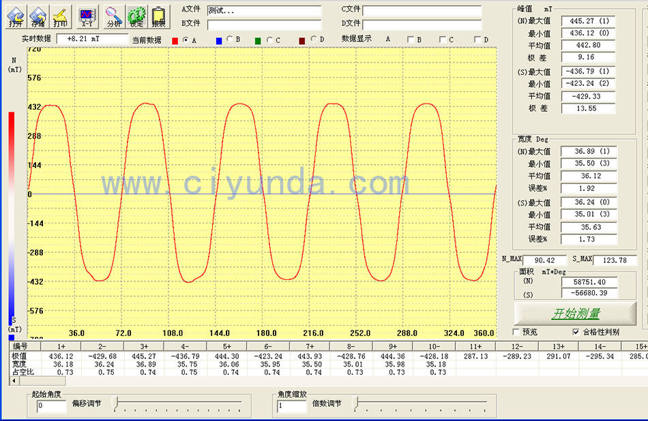Click the 报表 (Report) clipboard icon
648x421 pixels.
coord(158,16)
